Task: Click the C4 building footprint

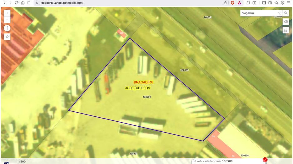Action: point(213,136)
